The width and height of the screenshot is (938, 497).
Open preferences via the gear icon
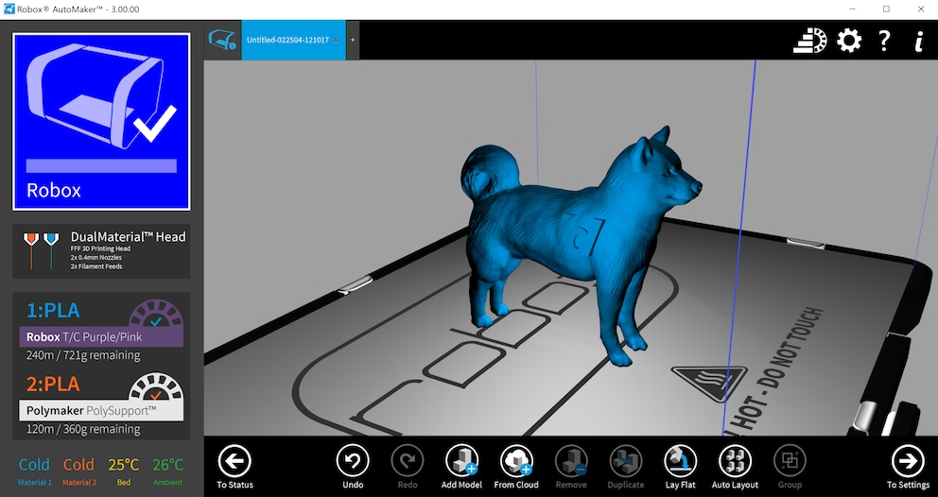849,41
